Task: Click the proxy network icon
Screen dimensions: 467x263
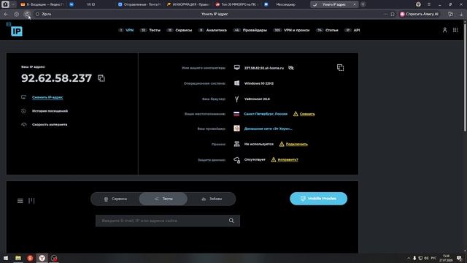Action: [236, 144]
